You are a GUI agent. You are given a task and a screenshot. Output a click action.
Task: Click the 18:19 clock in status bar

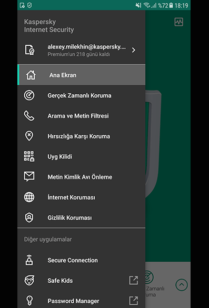coord(181,5)
